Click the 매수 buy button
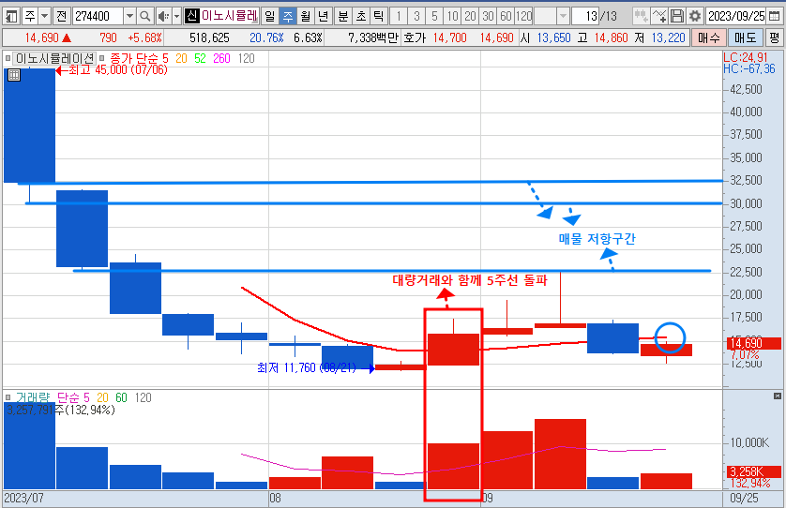Image resolution: width=786 pixels, height=508 pixels. point(708,37)
